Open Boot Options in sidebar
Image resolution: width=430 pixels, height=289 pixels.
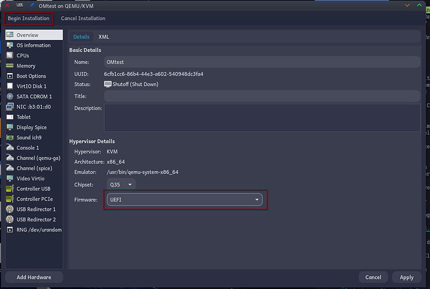(x=31, y=76)
